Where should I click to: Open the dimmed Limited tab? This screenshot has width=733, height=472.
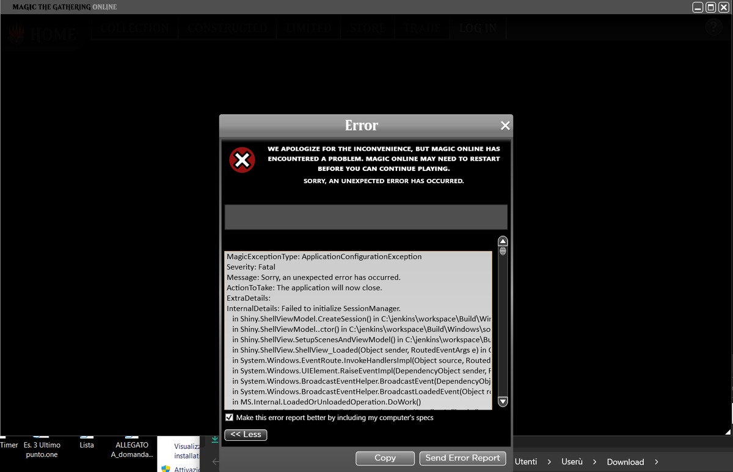(309, 29)
